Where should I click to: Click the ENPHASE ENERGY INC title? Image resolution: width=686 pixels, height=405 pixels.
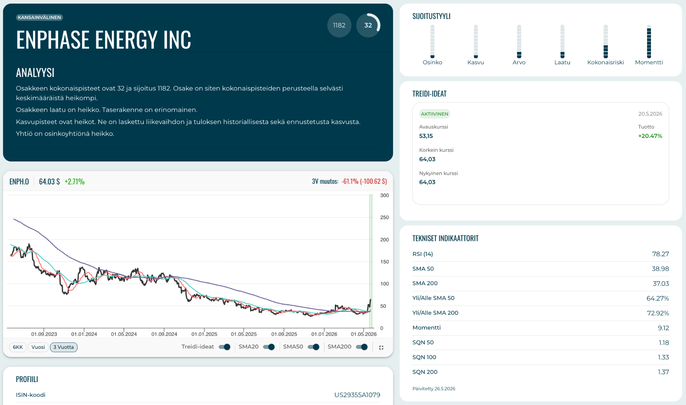(x=104, y=39)
